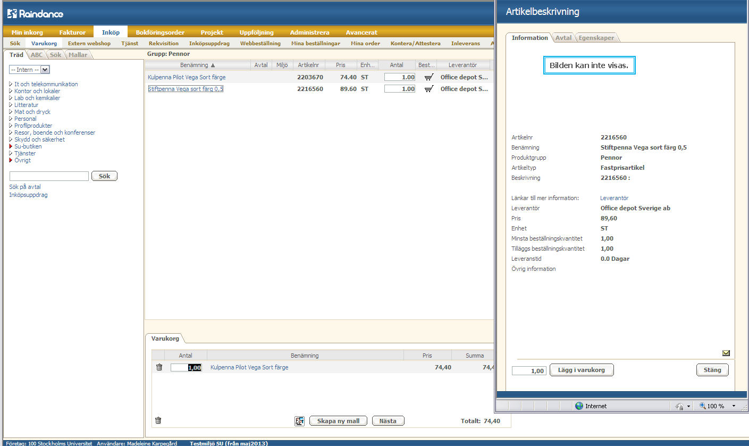Switch to Mallar tab in left panel

(78, 55)
